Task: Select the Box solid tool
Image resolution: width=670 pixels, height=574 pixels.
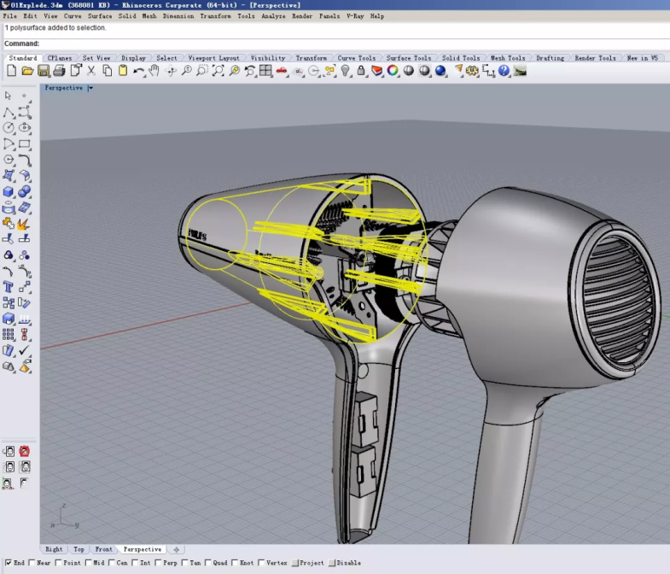Action: [x=9, y=192]
